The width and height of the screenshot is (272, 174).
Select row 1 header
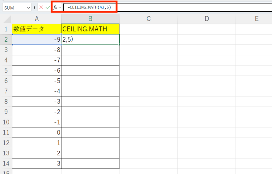[6, 29]
